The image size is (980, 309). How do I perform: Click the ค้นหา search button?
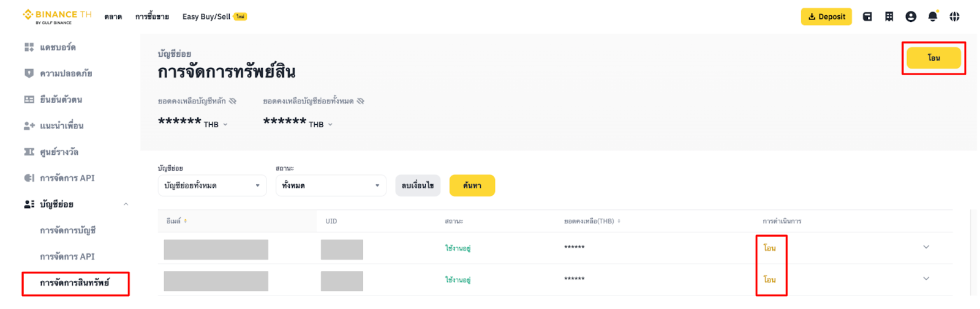pos(472,185)
